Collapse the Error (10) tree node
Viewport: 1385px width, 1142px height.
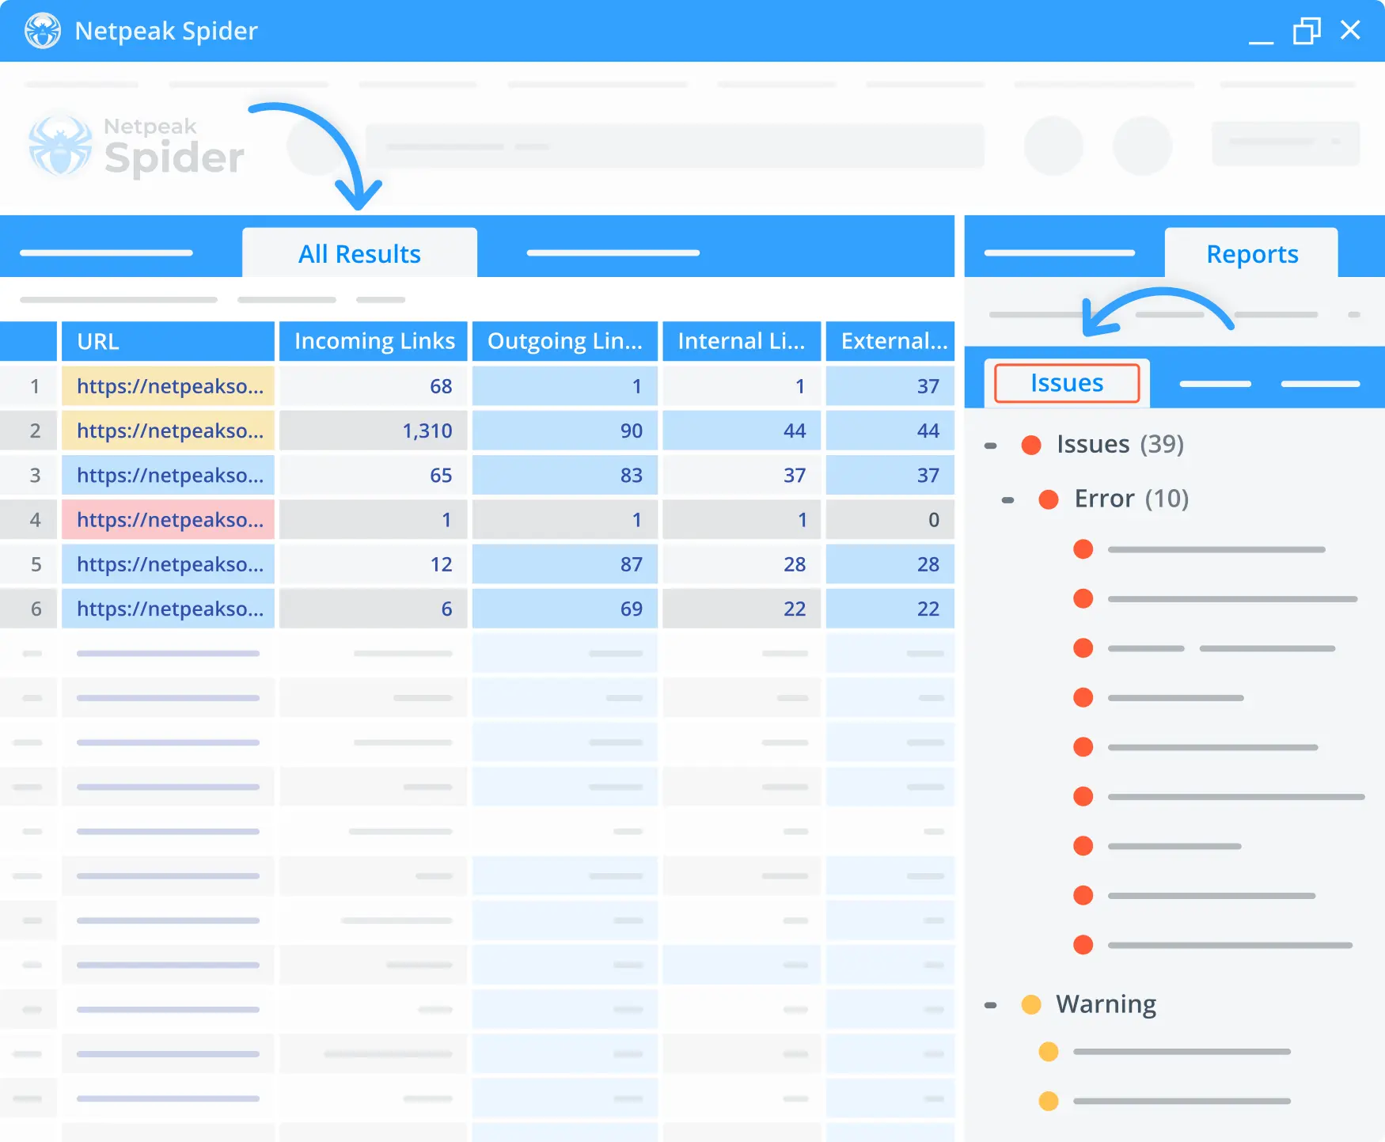coord(1007,500)
